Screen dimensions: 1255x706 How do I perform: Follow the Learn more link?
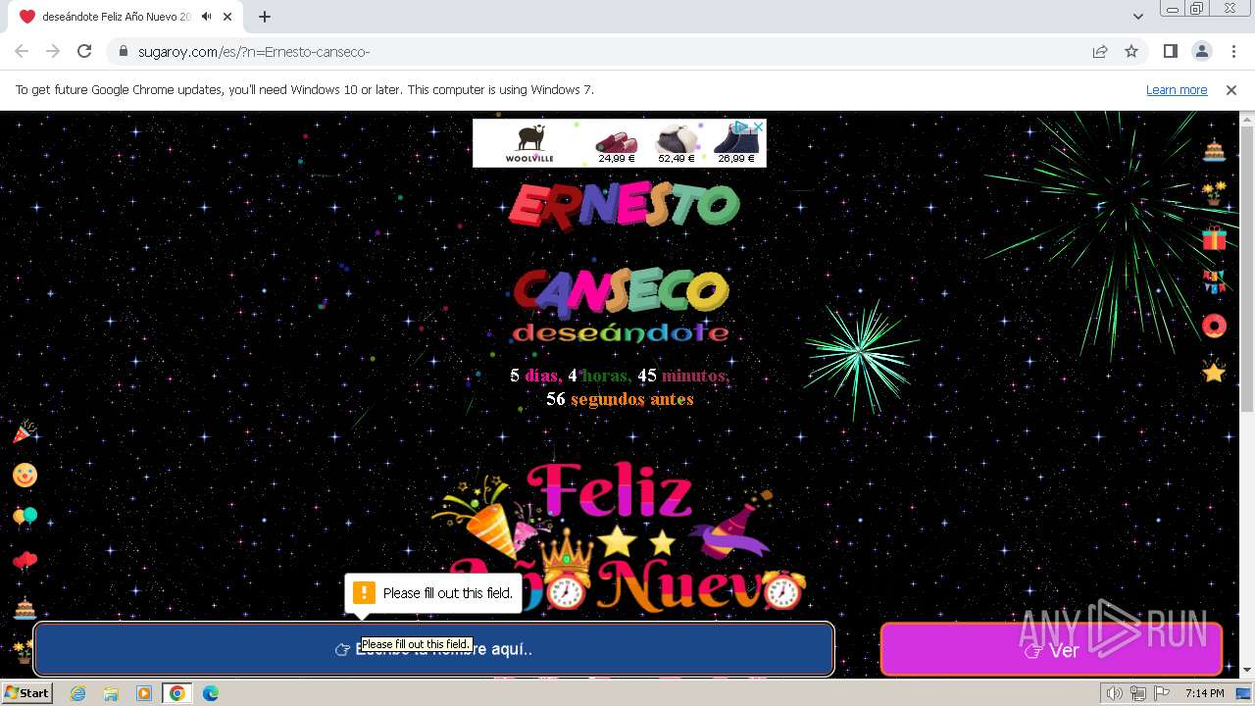1177,89
